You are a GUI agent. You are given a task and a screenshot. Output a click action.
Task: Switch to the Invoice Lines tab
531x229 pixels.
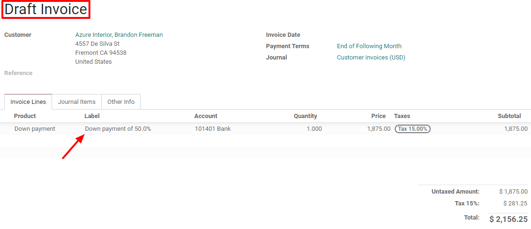click(x=28, y=102)
